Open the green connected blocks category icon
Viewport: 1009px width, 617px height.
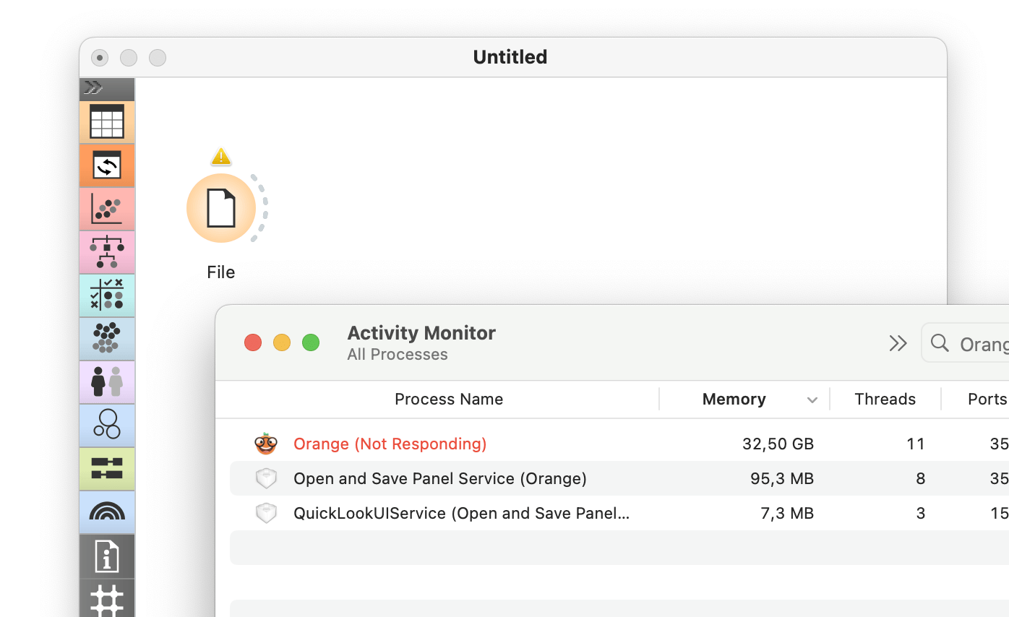107,469
